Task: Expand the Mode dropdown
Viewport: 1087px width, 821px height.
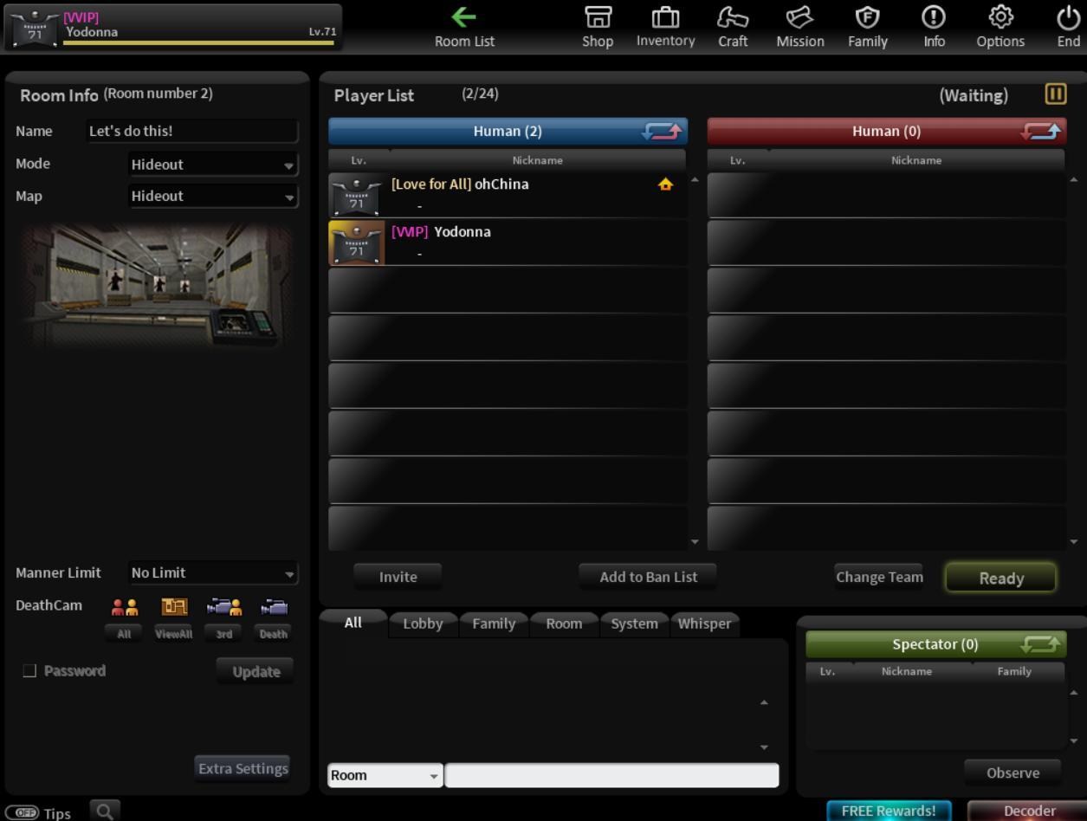Action: coord(213,165)
